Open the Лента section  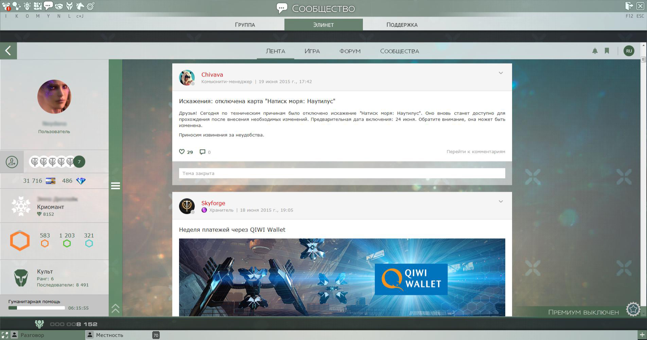pyautogui.click(x=276, y=51)
